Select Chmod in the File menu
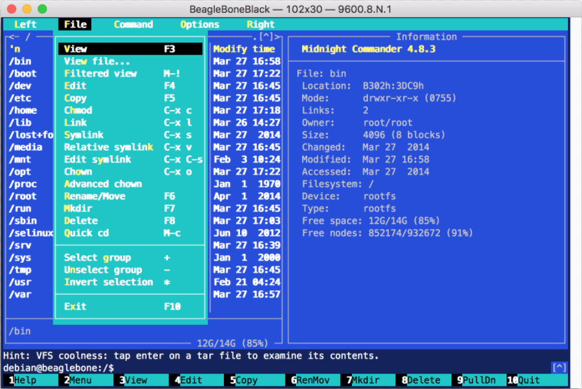Viewport: 582px width, 389px height. point(130,110)
